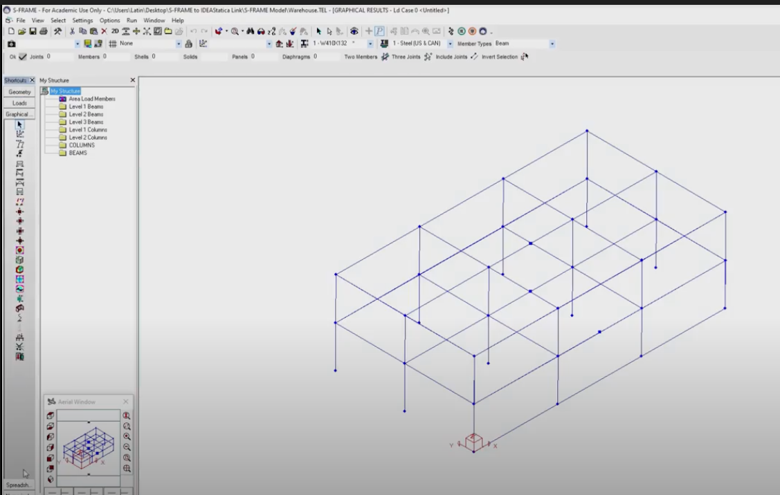The height and width of the screenshot is (495, 780).
Task: Click the green circular run icon
Action: (462, 31)
